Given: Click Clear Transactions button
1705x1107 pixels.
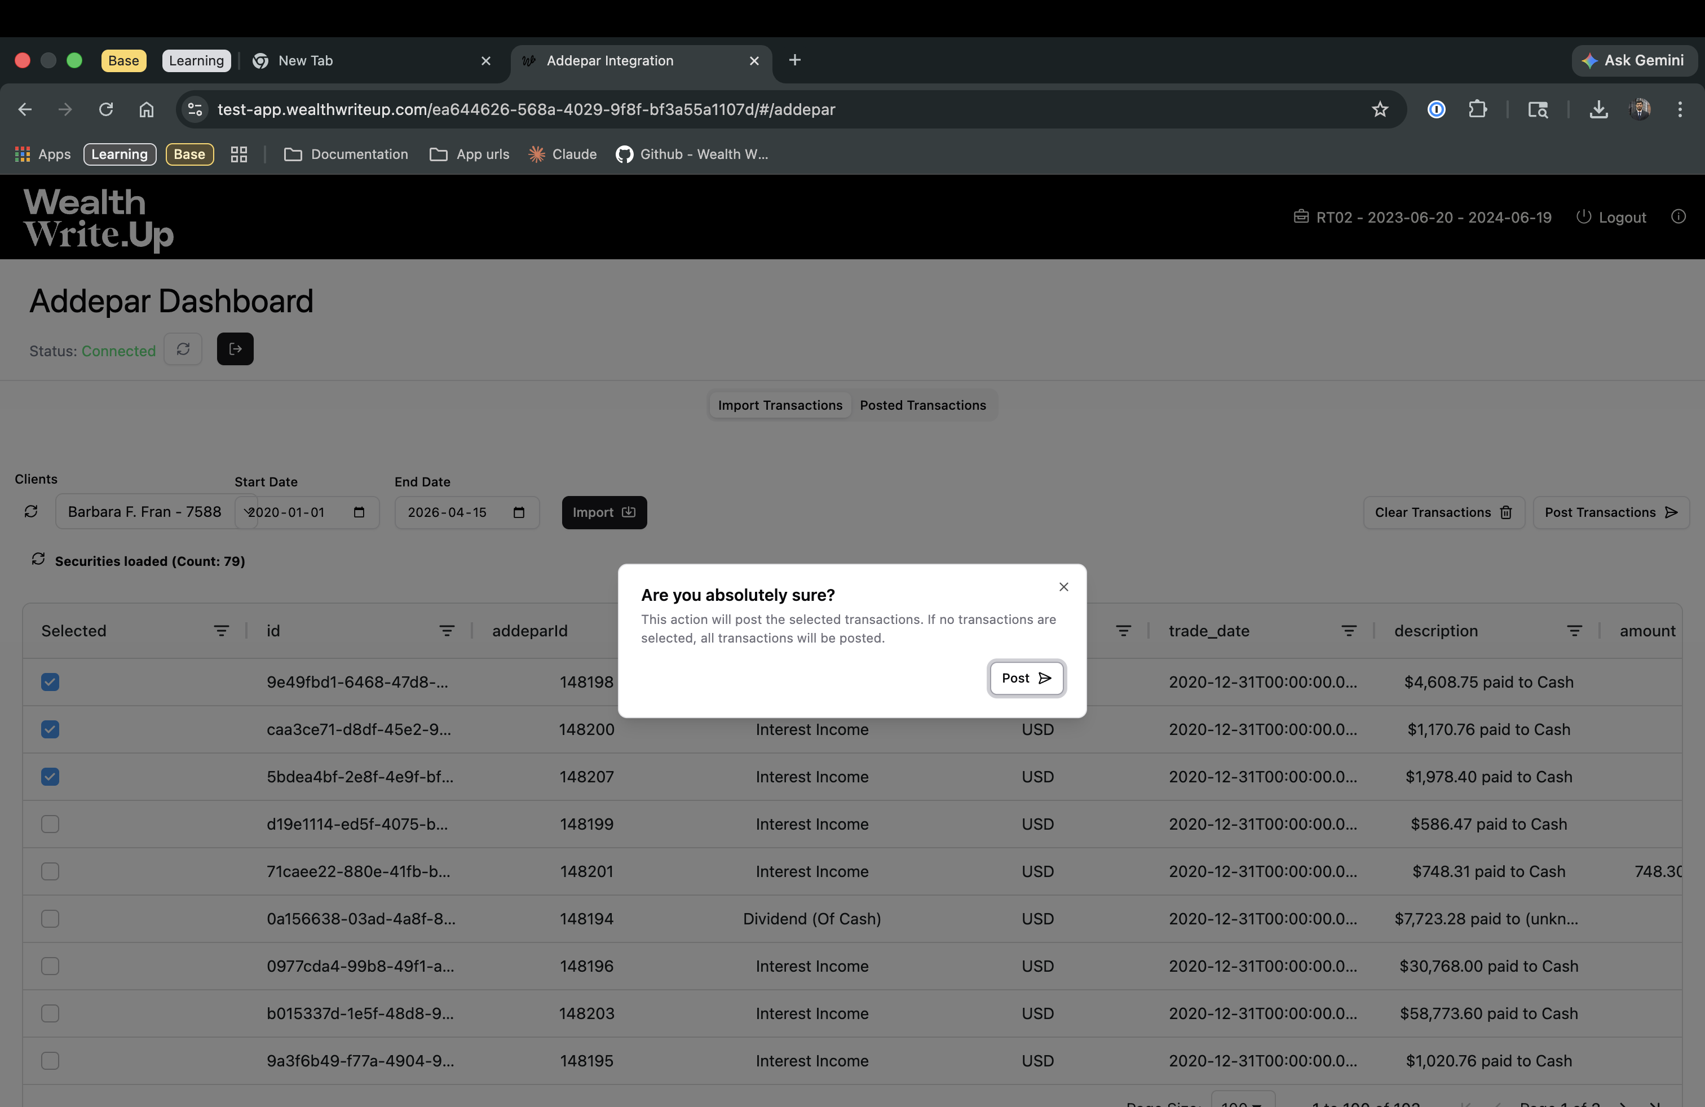Looking at the screenshot, I should coord(1443,512).
